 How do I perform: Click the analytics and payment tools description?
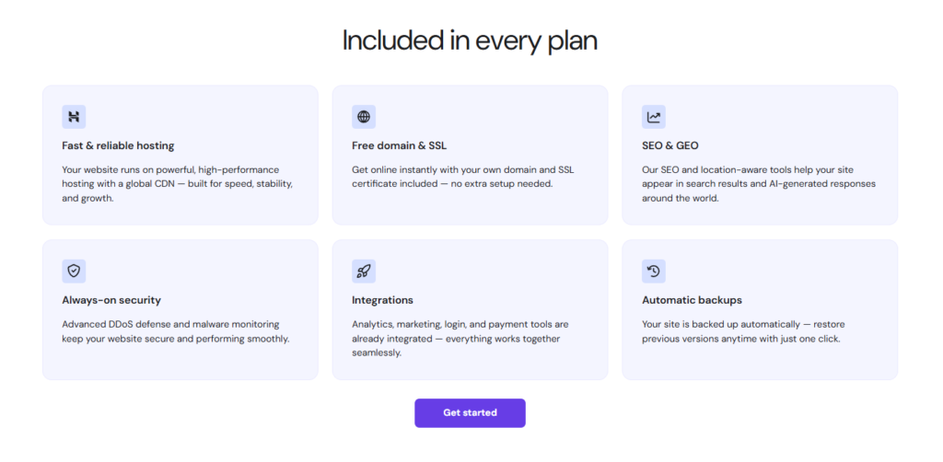pyautogui.click(x=460, y=339)
